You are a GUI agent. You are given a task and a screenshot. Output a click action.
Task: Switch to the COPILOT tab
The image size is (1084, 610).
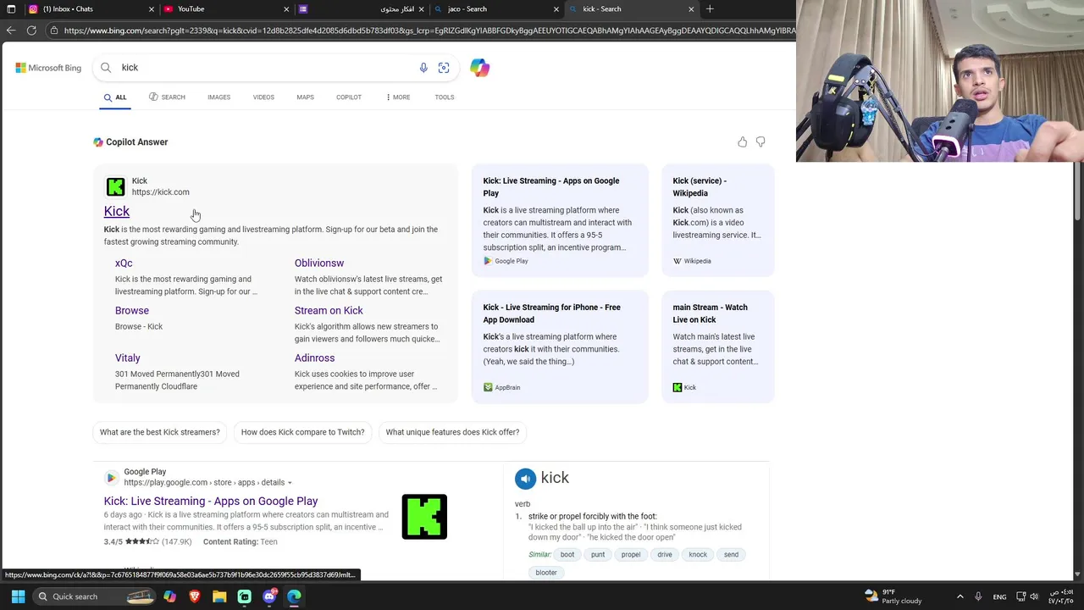point(349,97)
